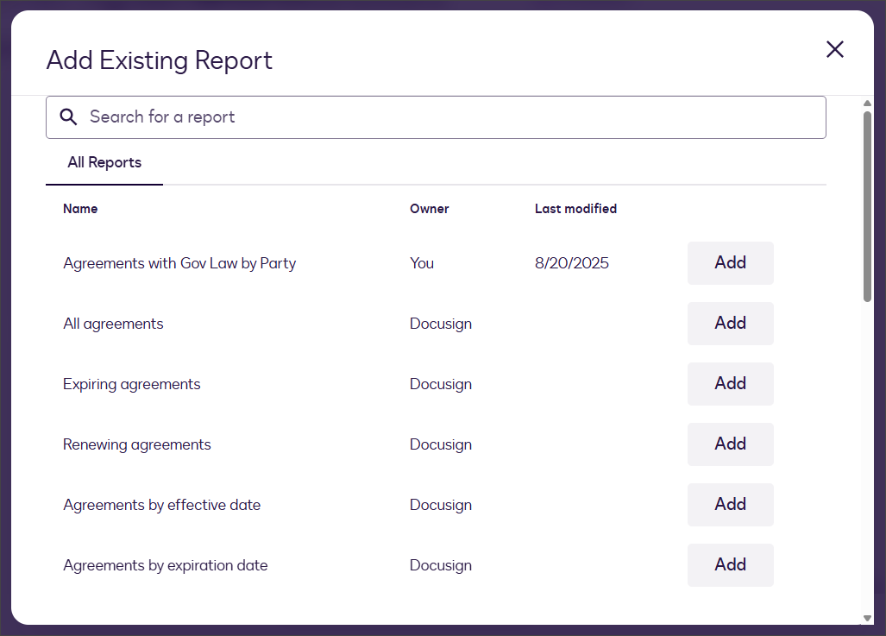Add the Renewing agreements report
This screenshot has height=636, width=886.
pos(730,444)
